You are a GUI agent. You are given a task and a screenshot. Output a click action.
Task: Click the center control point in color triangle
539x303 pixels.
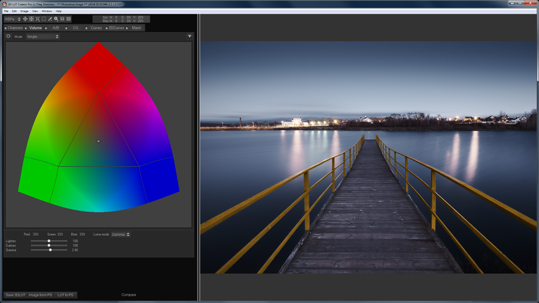tap(98, 141)
